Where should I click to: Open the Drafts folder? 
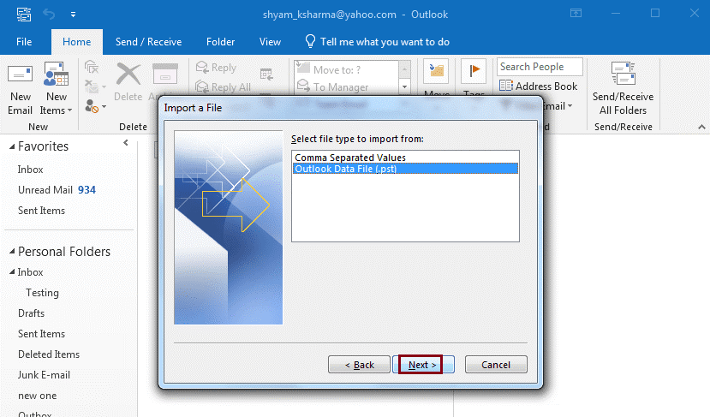[31, 313]
